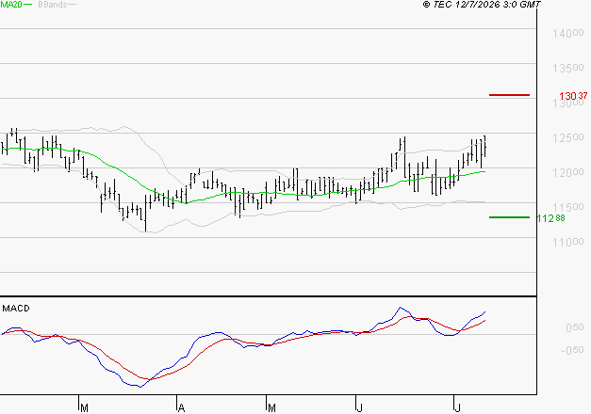Click the MA20 legend label
The height and width of the screenshot is (414, 591).
tap(11, 4)
